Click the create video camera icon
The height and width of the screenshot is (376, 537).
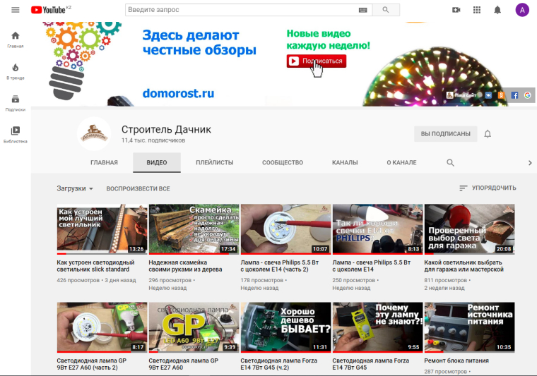[456, 10]
